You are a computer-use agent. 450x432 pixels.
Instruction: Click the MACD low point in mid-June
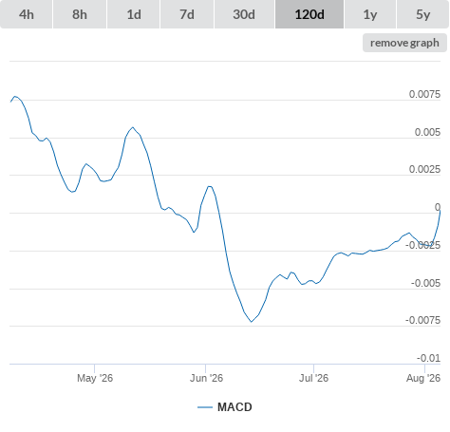click(252, 322)
